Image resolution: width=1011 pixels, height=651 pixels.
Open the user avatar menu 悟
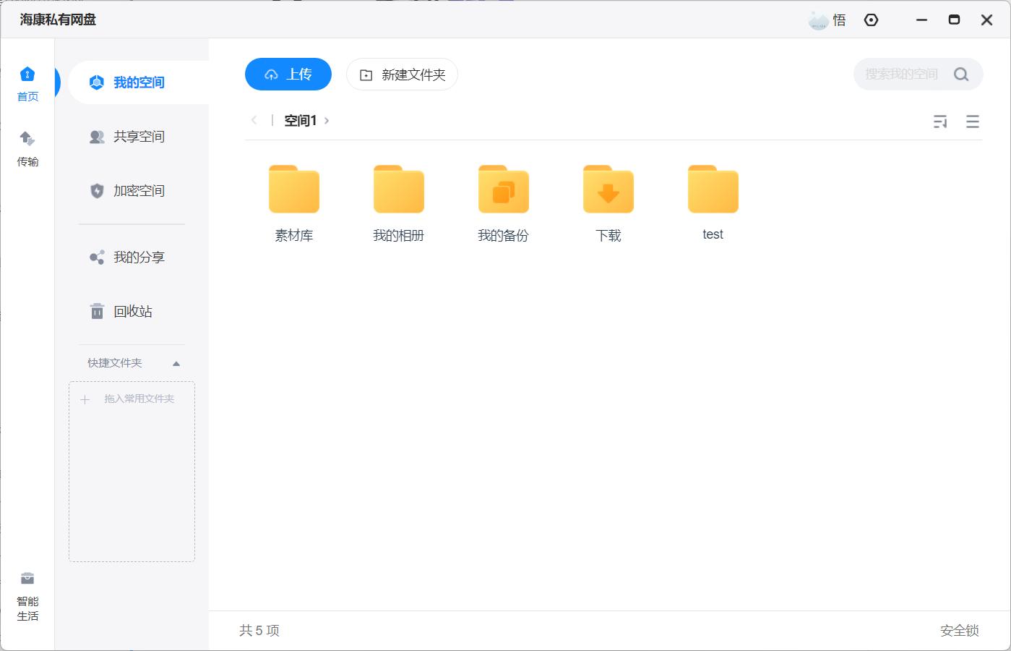point(826,20)
